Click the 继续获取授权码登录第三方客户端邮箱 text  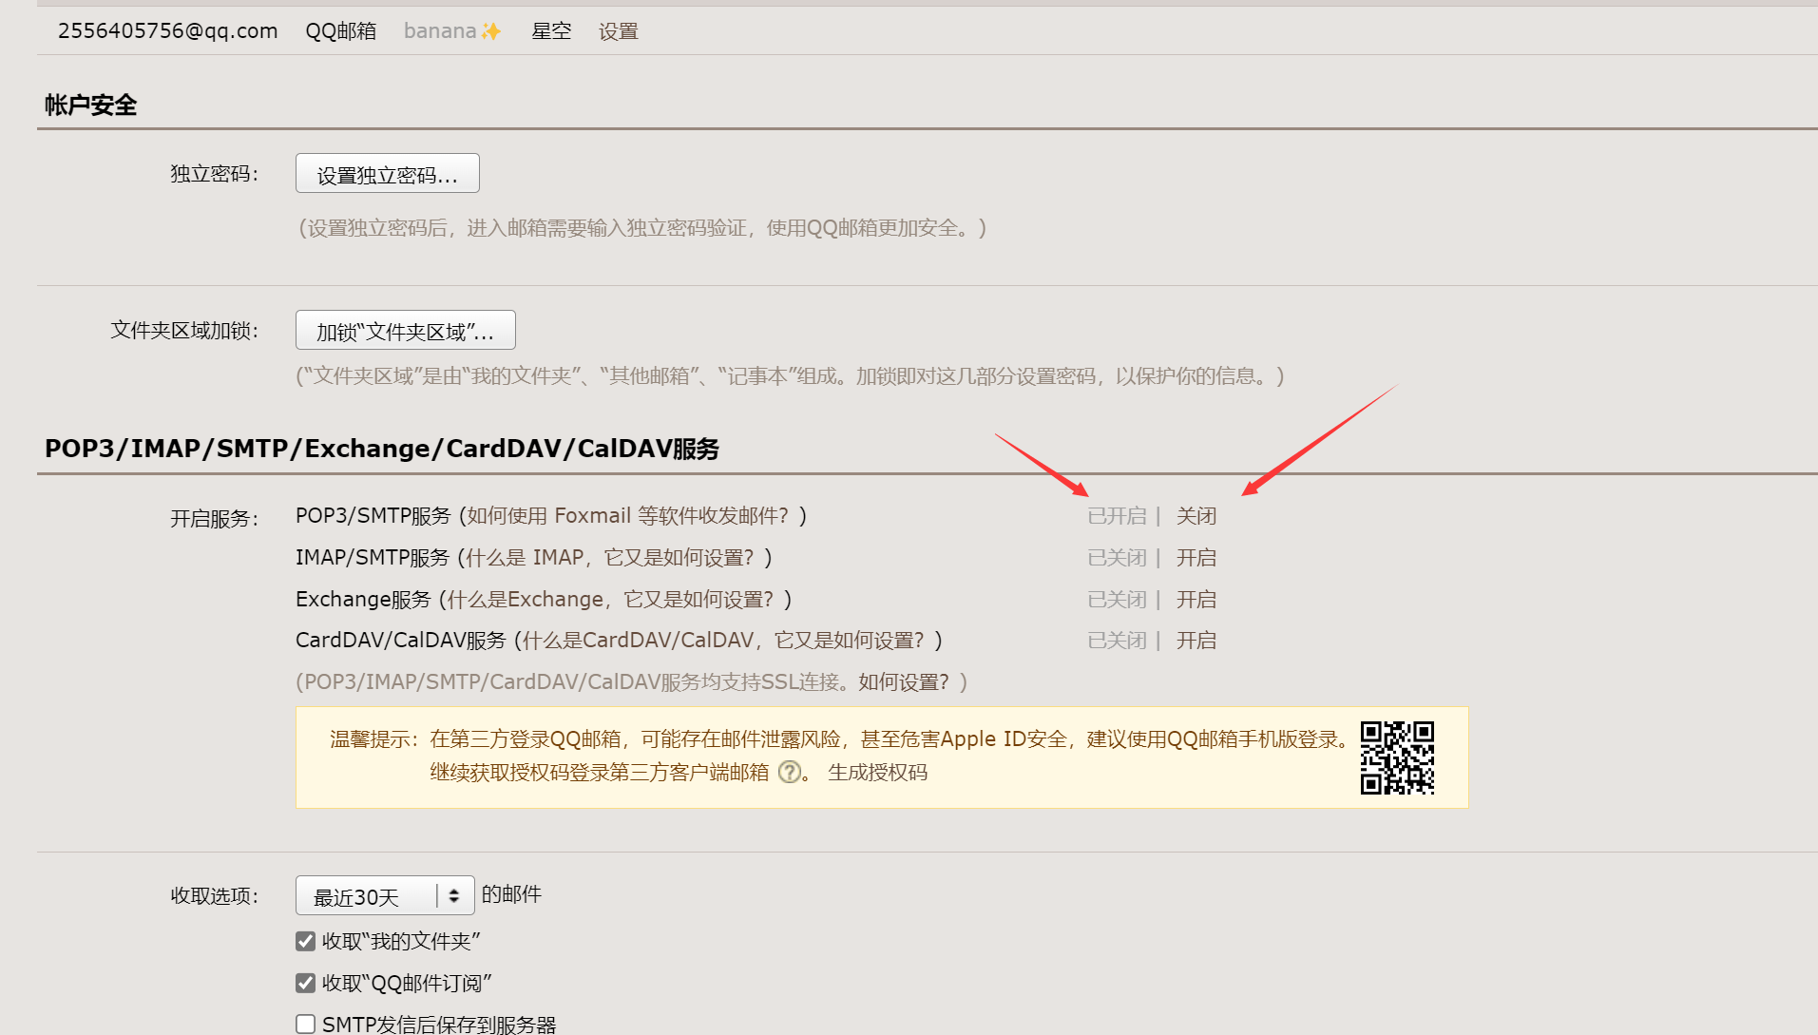pyautogui.click(x=600, y=773)
